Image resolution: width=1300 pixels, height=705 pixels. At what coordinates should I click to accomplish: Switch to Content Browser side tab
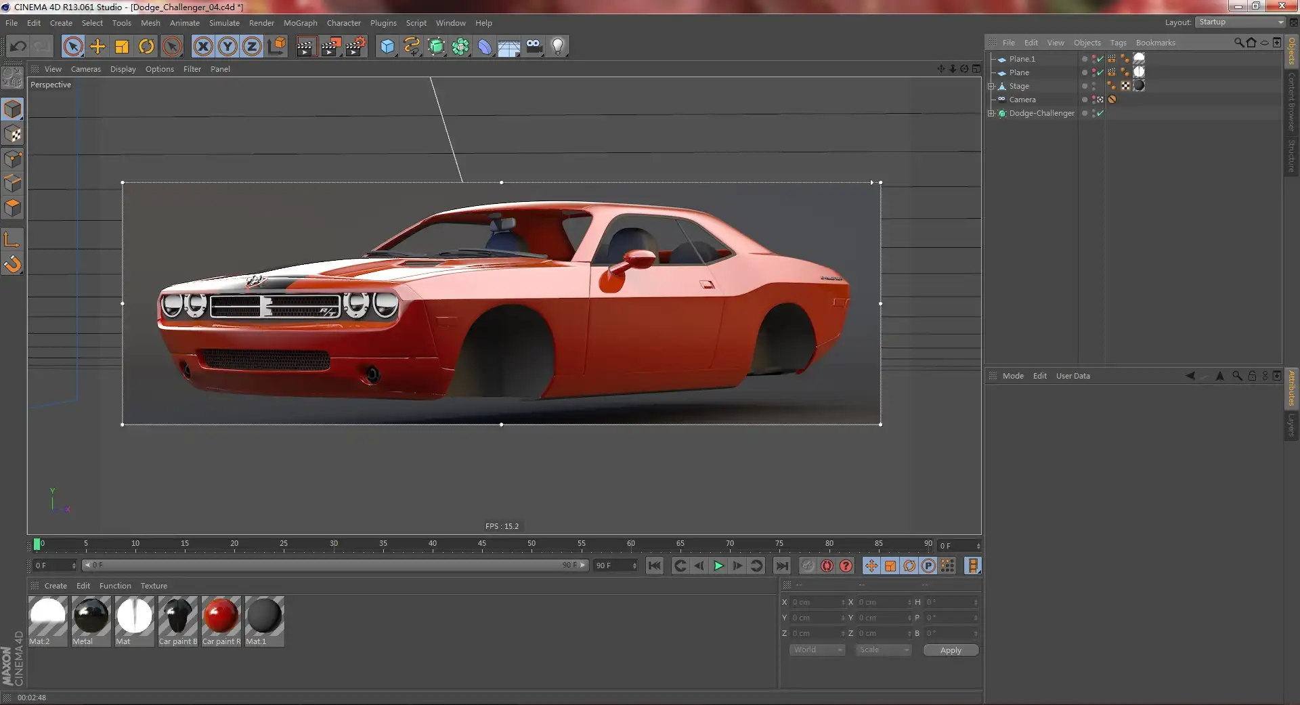[x=1291, y=102]
